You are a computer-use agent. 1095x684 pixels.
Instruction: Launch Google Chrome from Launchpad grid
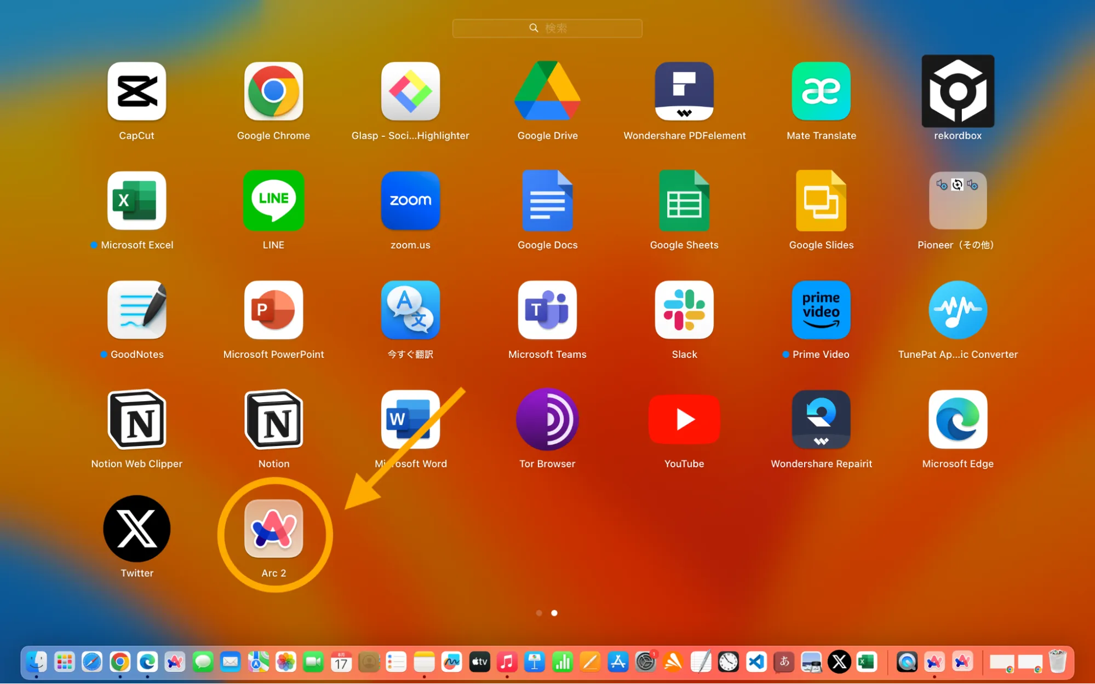(273, 91)
